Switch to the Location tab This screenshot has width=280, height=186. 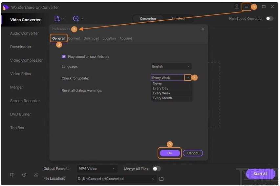click(x=109, y=38)
